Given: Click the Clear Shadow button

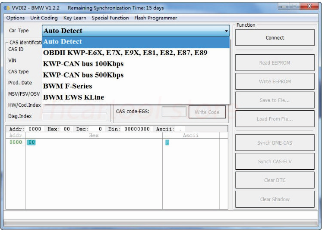Looking at the screenshot, I should (275, 199).
